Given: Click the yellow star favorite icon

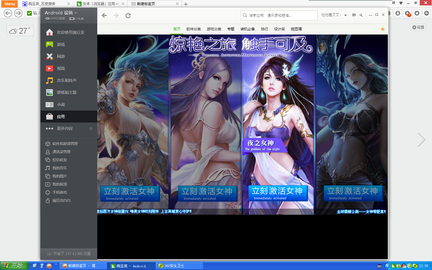Looking at the screenshot, I should click(x=382, y=29).
